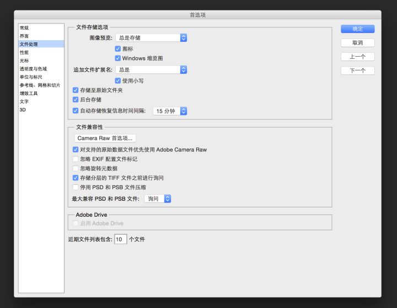This screenshot has width=397, height=308.
Task: Open the 追加文件扩展名 dropdown
Action: (x=151, y=70)
